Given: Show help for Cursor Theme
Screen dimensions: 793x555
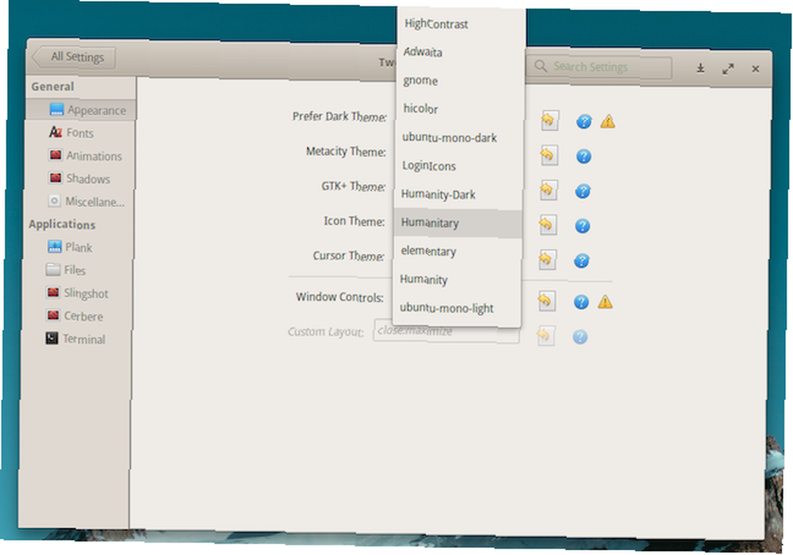Looking at the screenshot, I should coord(581,260).
